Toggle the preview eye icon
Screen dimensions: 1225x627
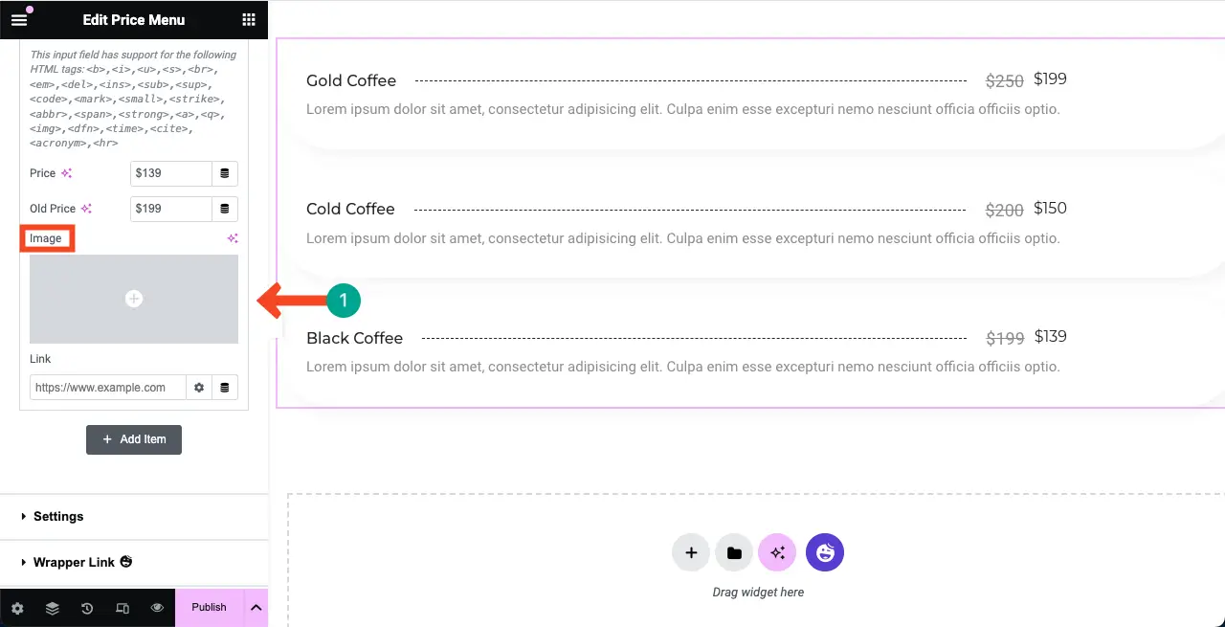click(157, 608)
